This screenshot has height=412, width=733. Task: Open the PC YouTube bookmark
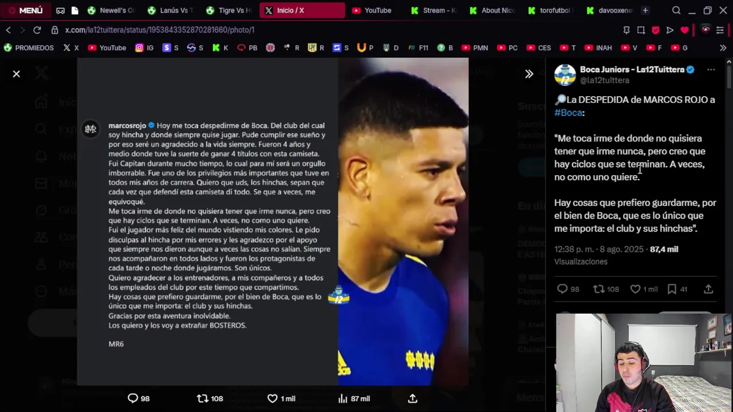click(x=507, y=48)
